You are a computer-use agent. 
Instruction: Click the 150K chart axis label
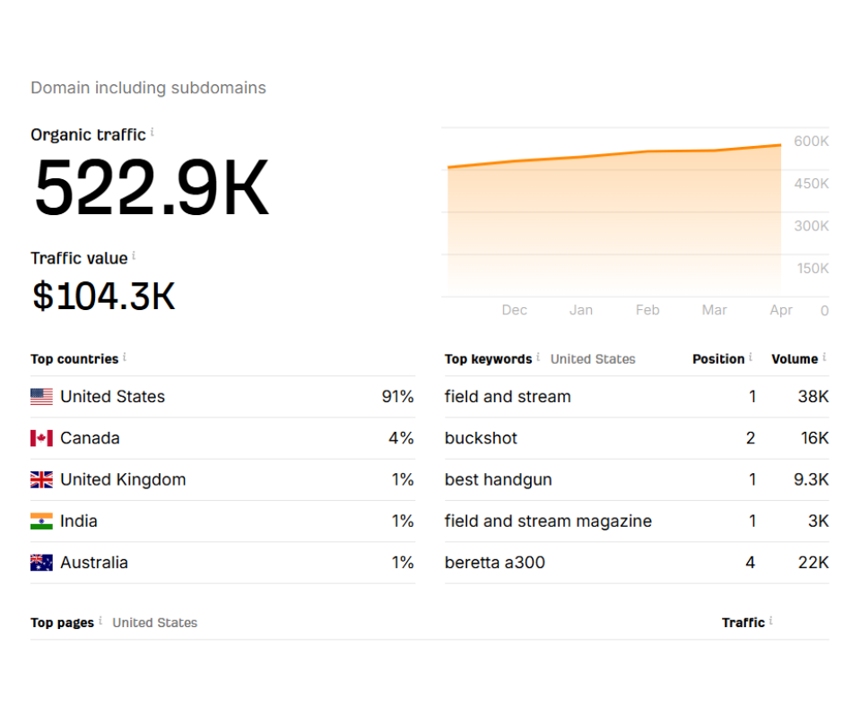pos(813,268)
